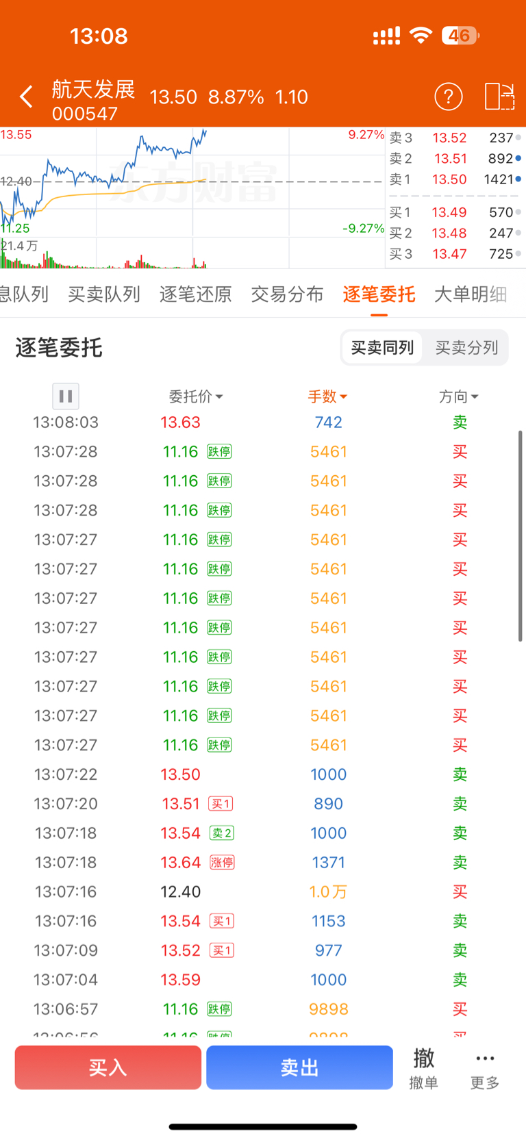Switch to 买卖同列 view mode
This screenshot has height=1140, width=526.
coord(382,348)
